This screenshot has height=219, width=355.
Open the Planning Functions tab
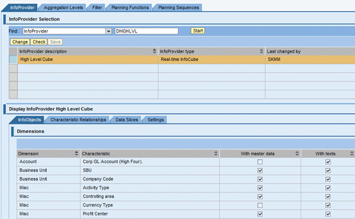pyautogui.click(x=130, y=8)
